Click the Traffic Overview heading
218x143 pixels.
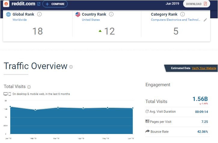pos(35,66)
